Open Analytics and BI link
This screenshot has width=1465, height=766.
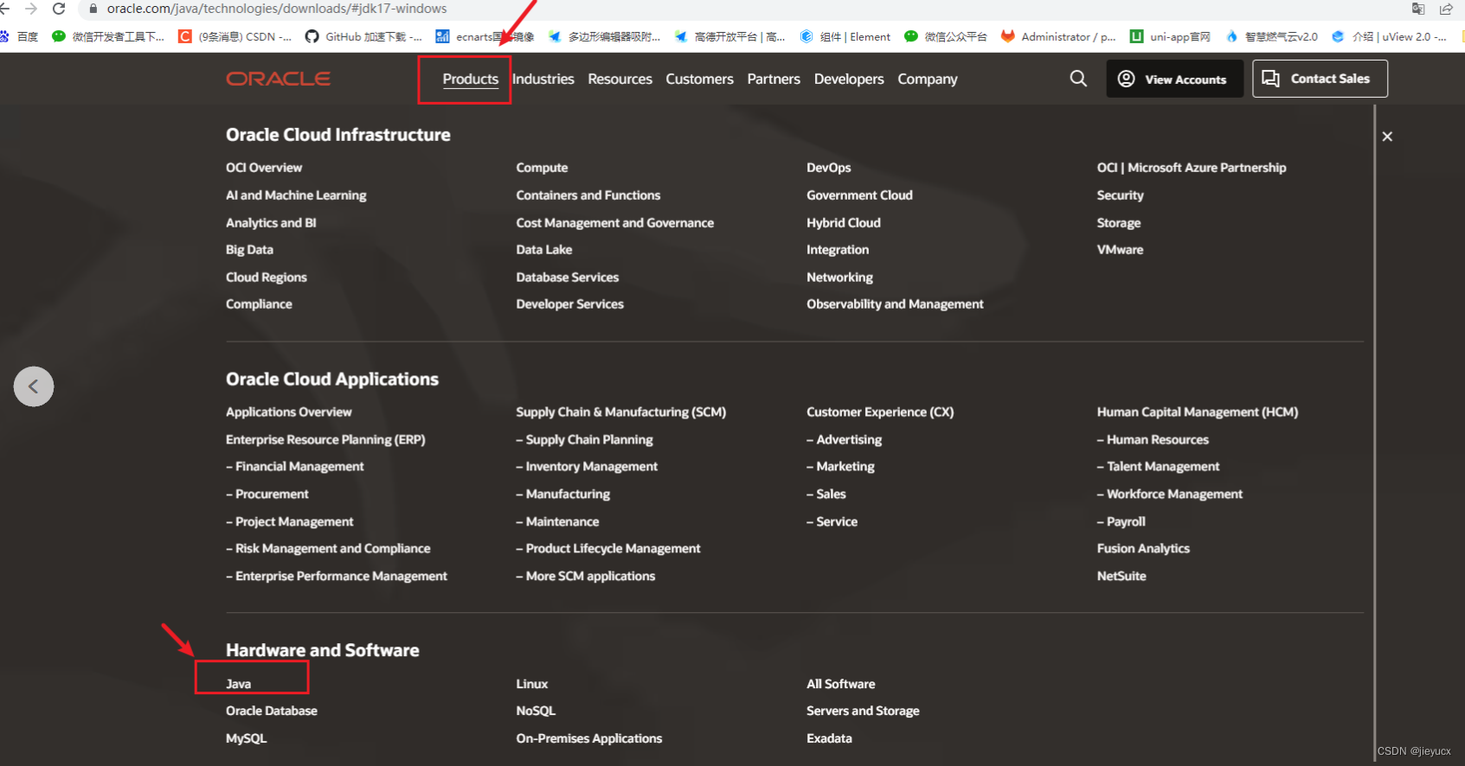(x=271, y=223)
